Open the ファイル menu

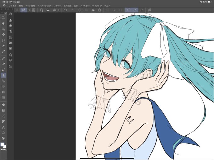12,6
